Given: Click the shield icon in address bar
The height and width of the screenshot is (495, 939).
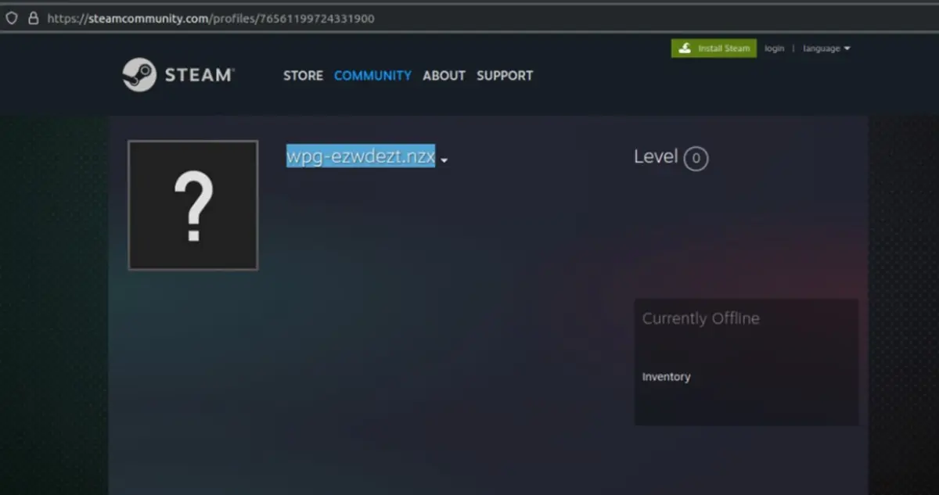Looking at the screenshot, I should point(12,18).
